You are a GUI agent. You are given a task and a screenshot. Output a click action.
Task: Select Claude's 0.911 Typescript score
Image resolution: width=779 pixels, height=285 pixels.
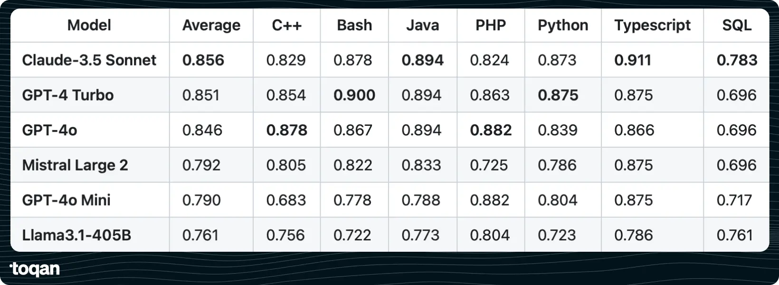click(633, 60)
